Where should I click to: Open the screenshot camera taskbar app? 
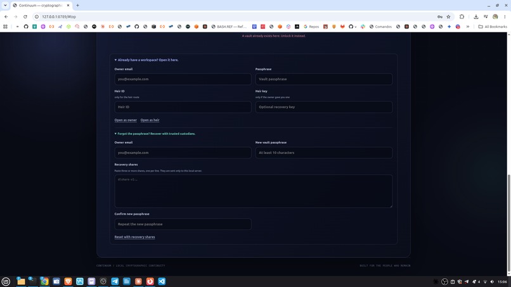56,281
